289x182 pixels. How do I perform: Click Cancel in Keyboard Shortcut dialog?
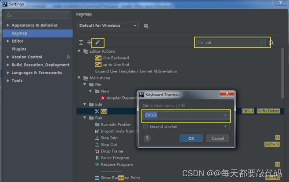[x=218, y=138]
